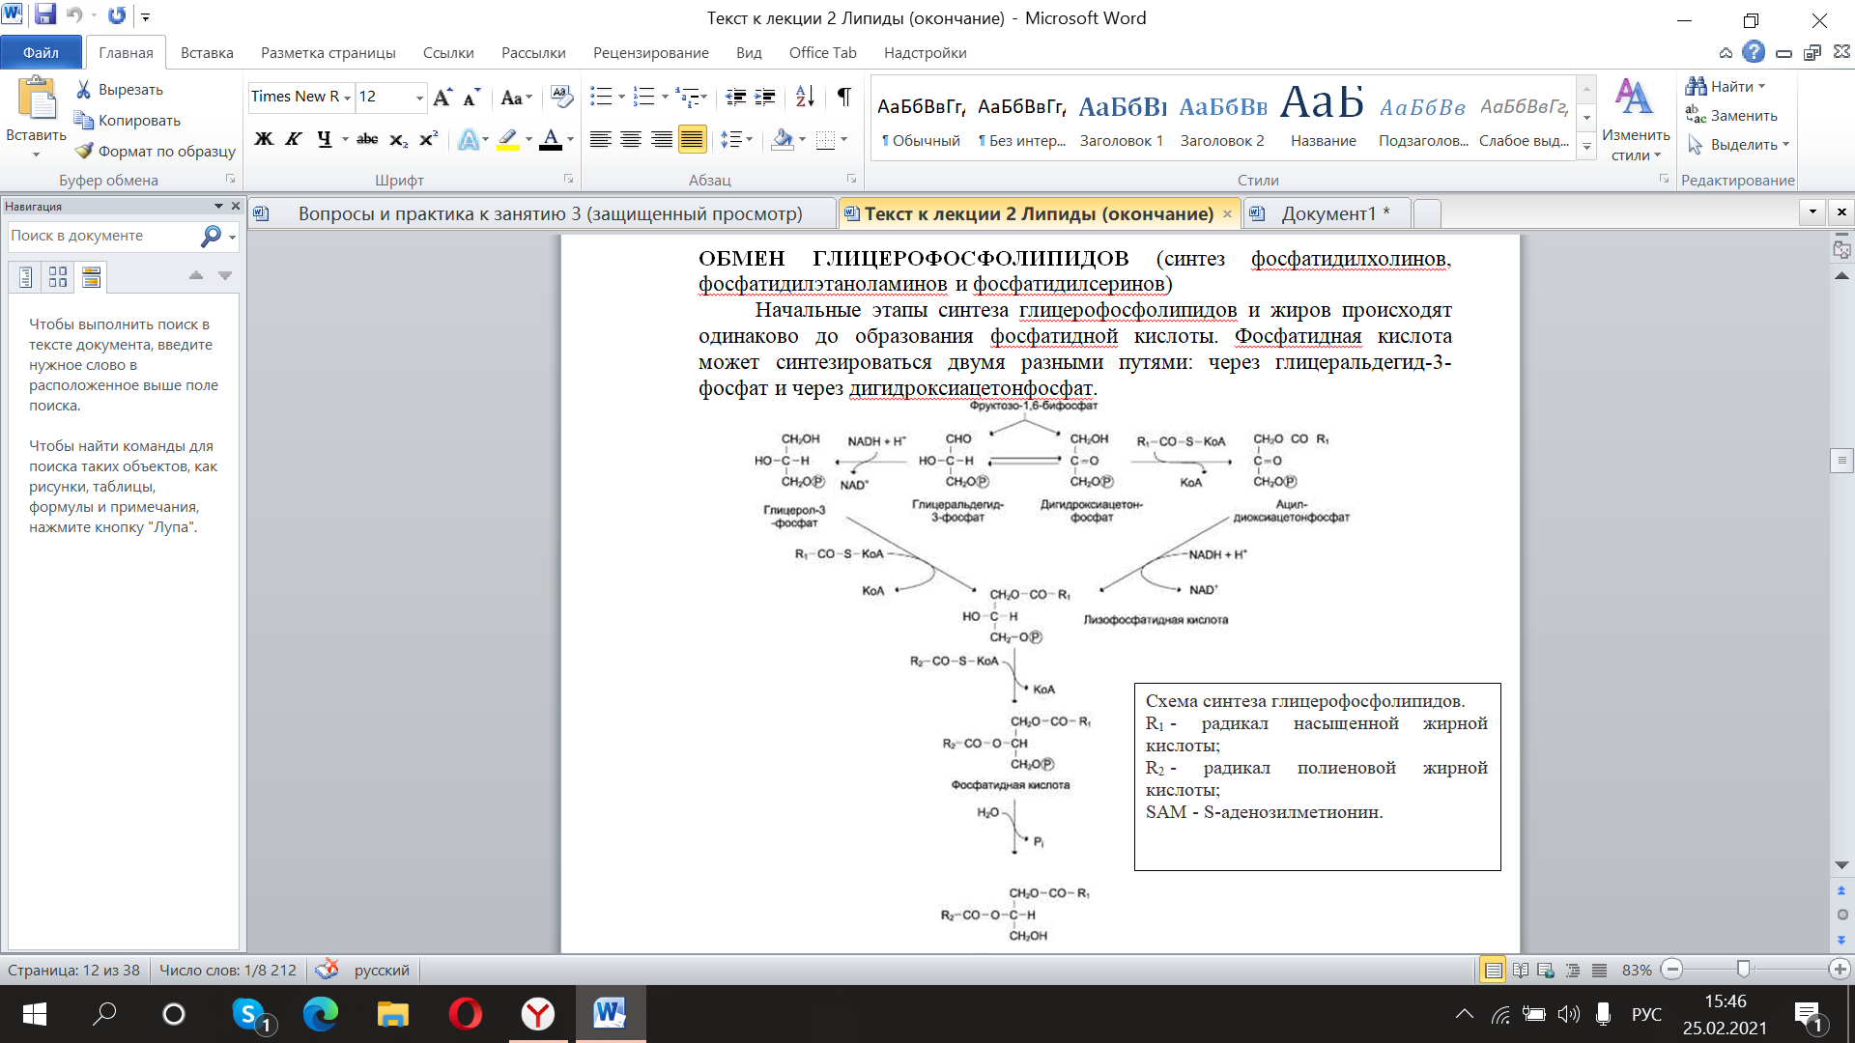The width and height of the screenshot is (1855, 1043).
Task: Click Copy (Копировать) in the ribbon
Action: coord(128,121)
